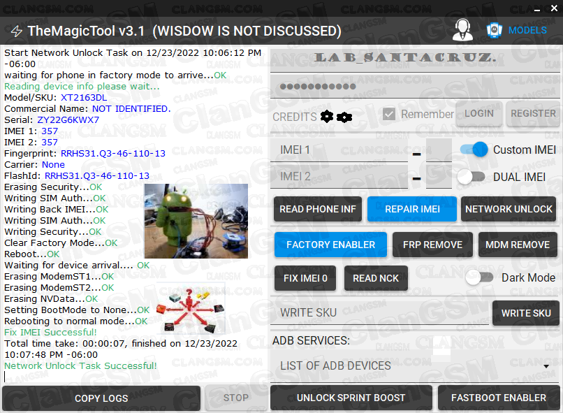Click the lightning bolt logo icon
The height and width of the screenshot is (413, 563).
tap(17, 31)
